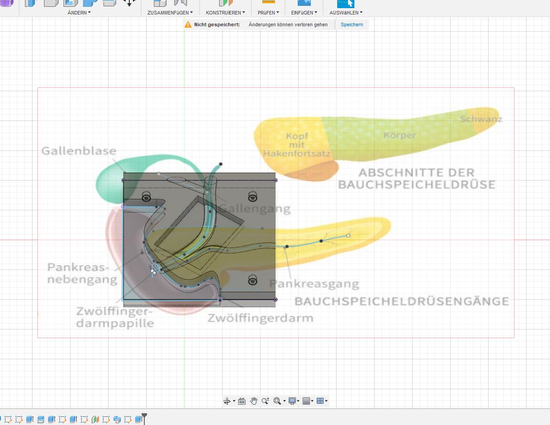Select the green-orange midplane feature in timeline
550x425 pixels.
[x=95, y=420]
